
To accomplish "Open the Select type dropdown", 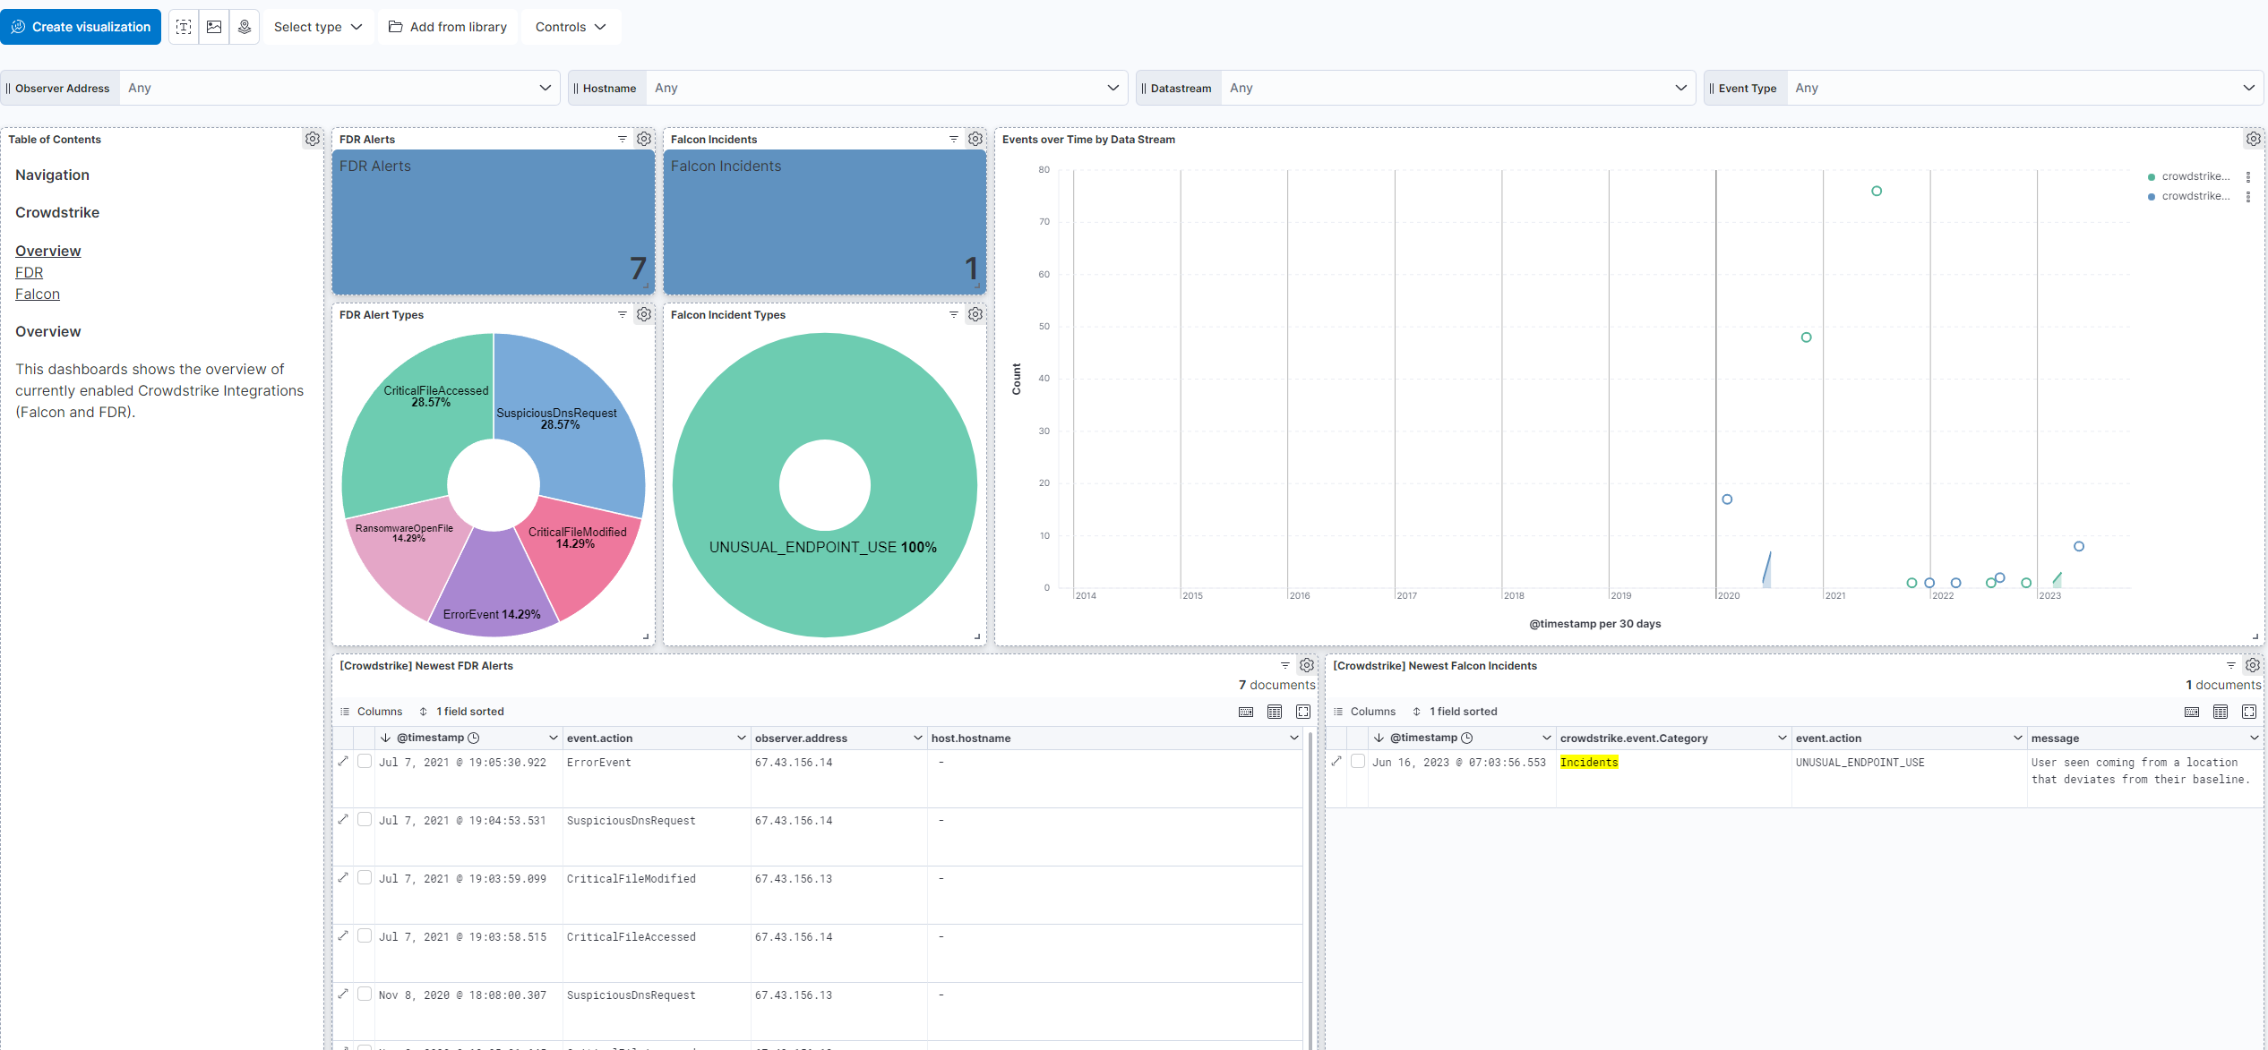I will pyautogui.click(x=318, y=27).
